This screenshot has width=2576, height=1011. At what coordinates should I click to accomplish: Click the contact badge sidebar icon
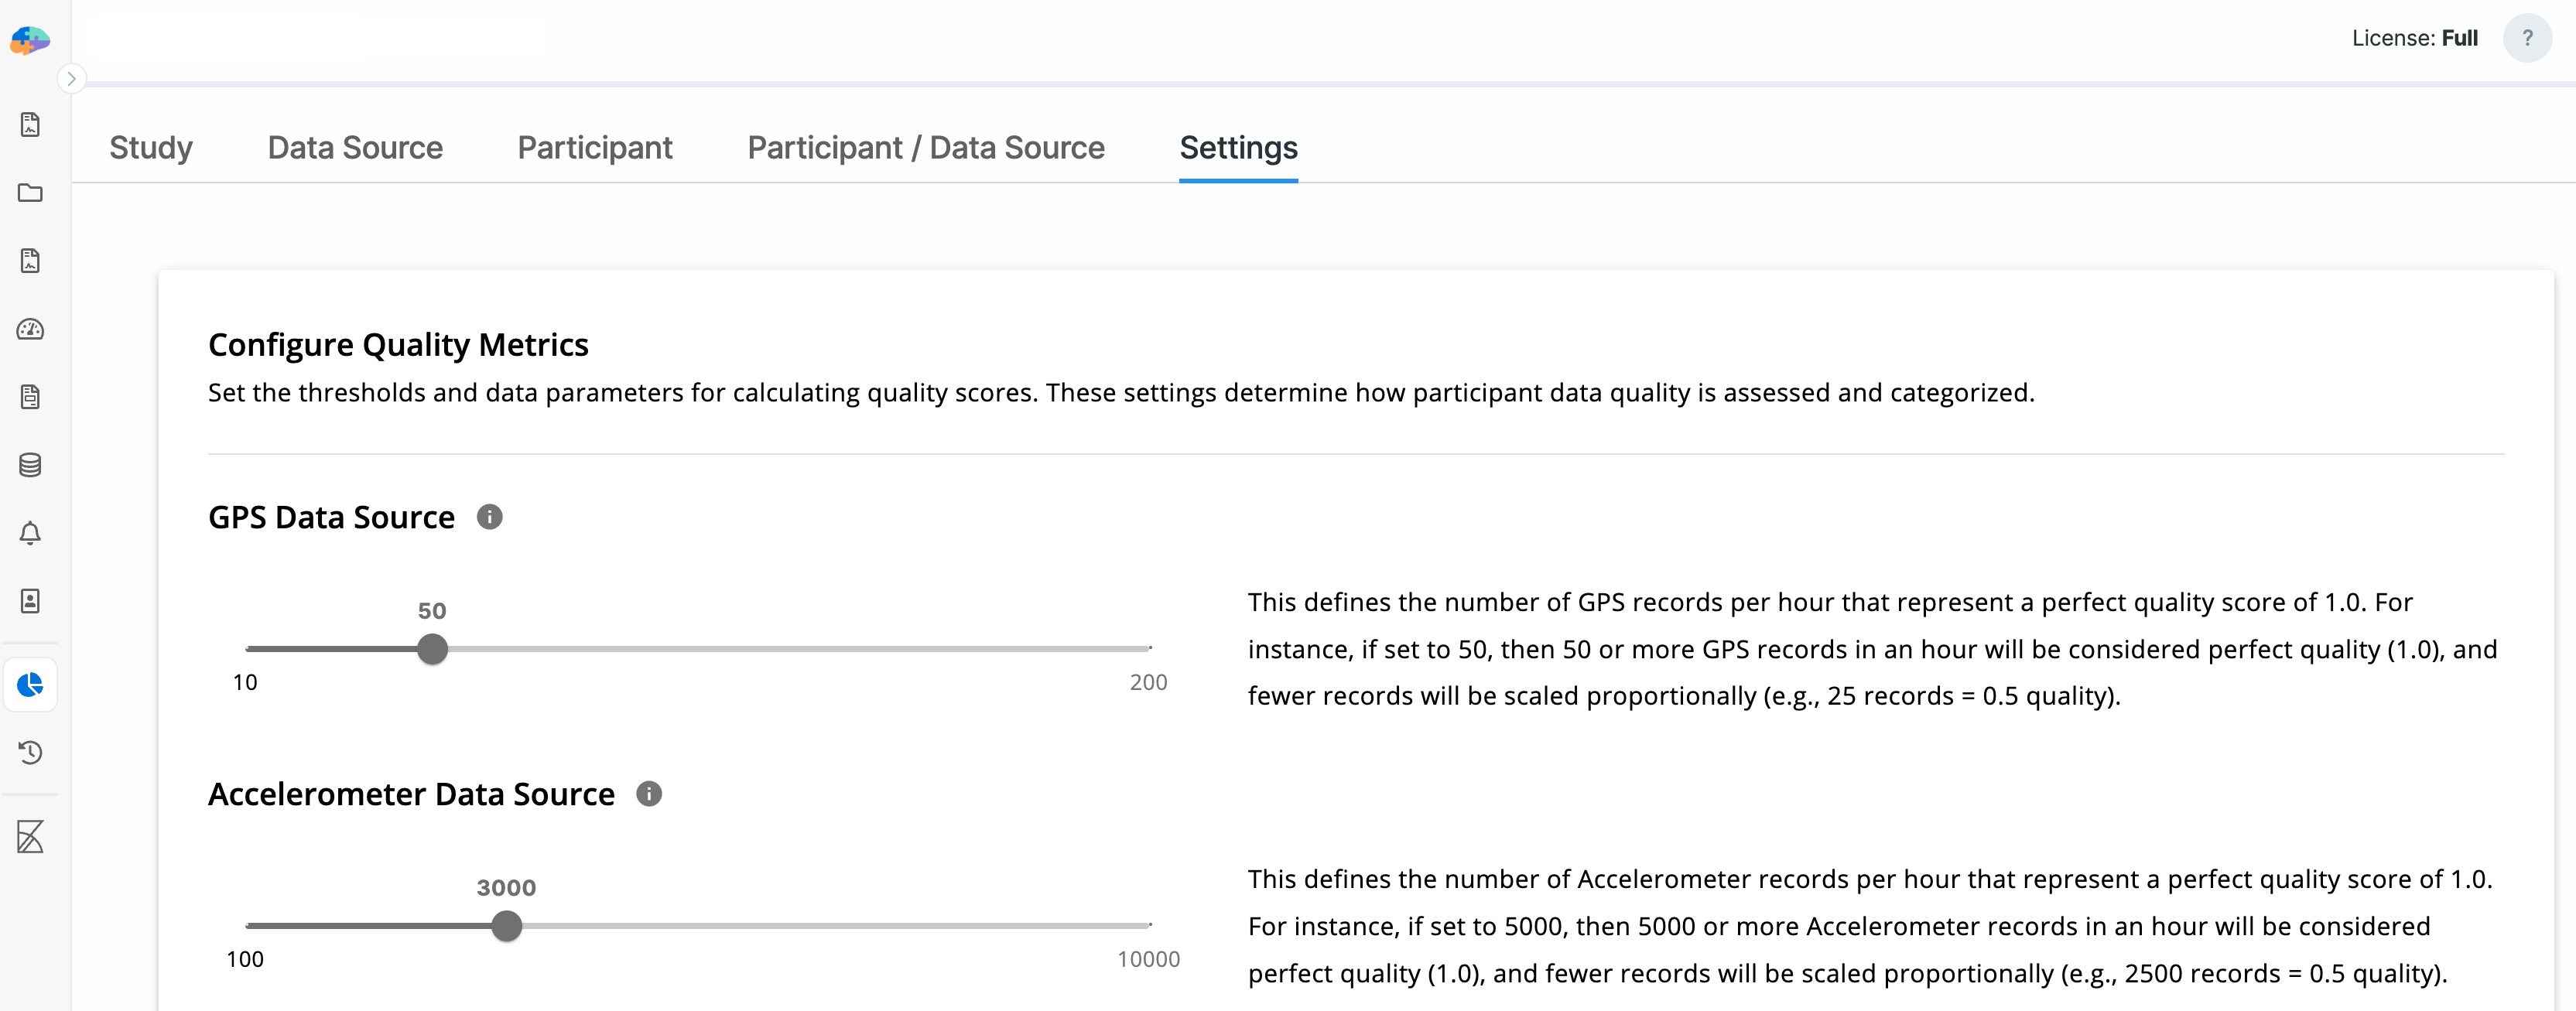point(30,601)
